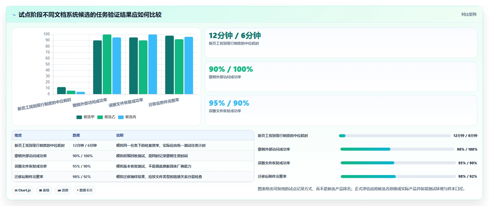This screenshot has width=489, height=206.
Task: Click the 新员工找到现行制度的中位耗时 progress bar
Action: (395, 136)
